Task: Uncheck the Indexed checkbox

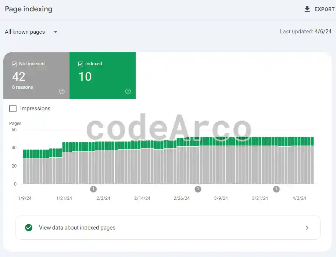Action: pos(81,64)
